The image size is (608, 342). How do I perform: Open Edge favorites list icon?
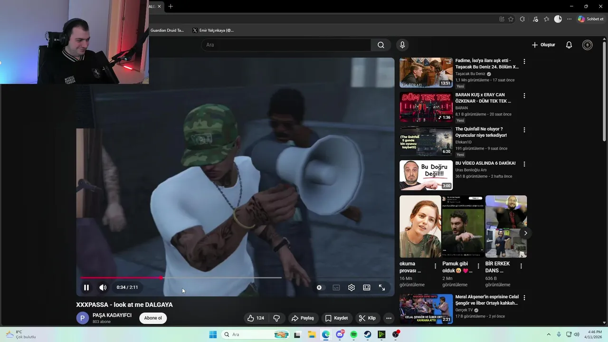point(547,19)
